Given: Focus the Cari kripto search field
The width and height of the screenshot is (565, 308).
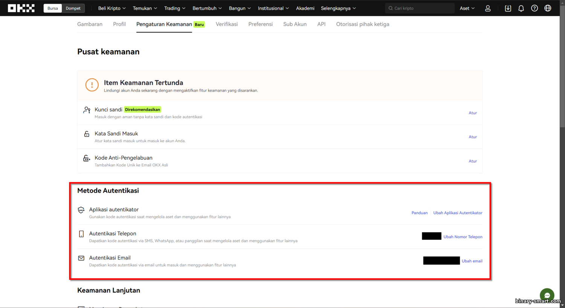Looking at the screenshot, I should click(420, 8).
